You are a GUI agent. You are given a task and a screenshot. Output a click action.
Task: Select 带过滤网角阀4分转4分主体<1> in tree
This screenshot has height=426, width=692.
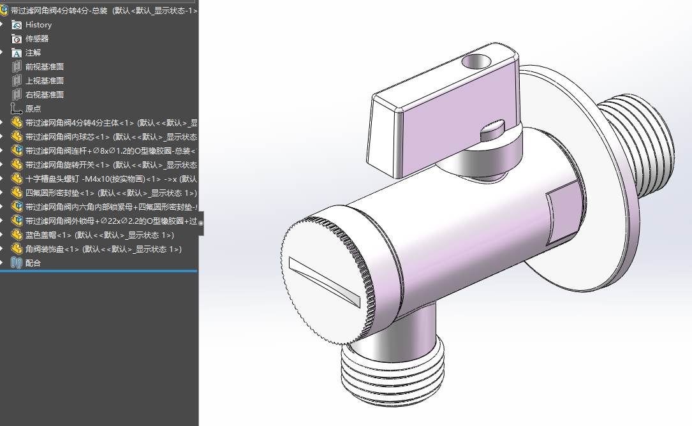tap(111, 122)
